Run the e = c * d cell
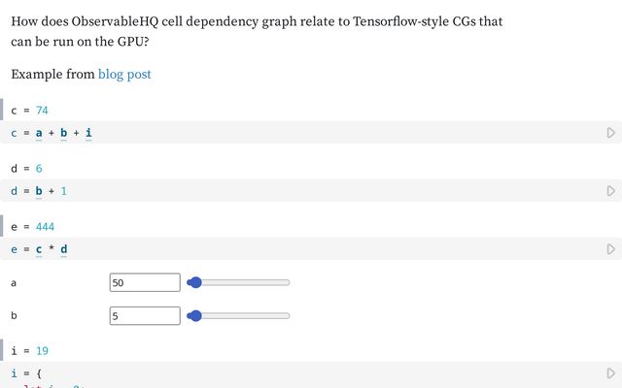Image resolution: width=622 pixels, height=388 pixels. pos(611,249)
